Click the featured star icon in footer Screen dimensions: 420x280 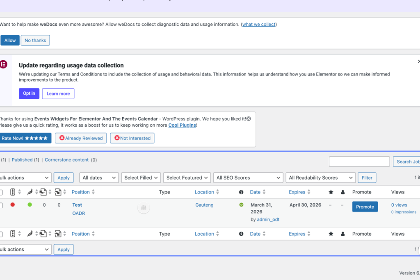click(x=331, y=234)
